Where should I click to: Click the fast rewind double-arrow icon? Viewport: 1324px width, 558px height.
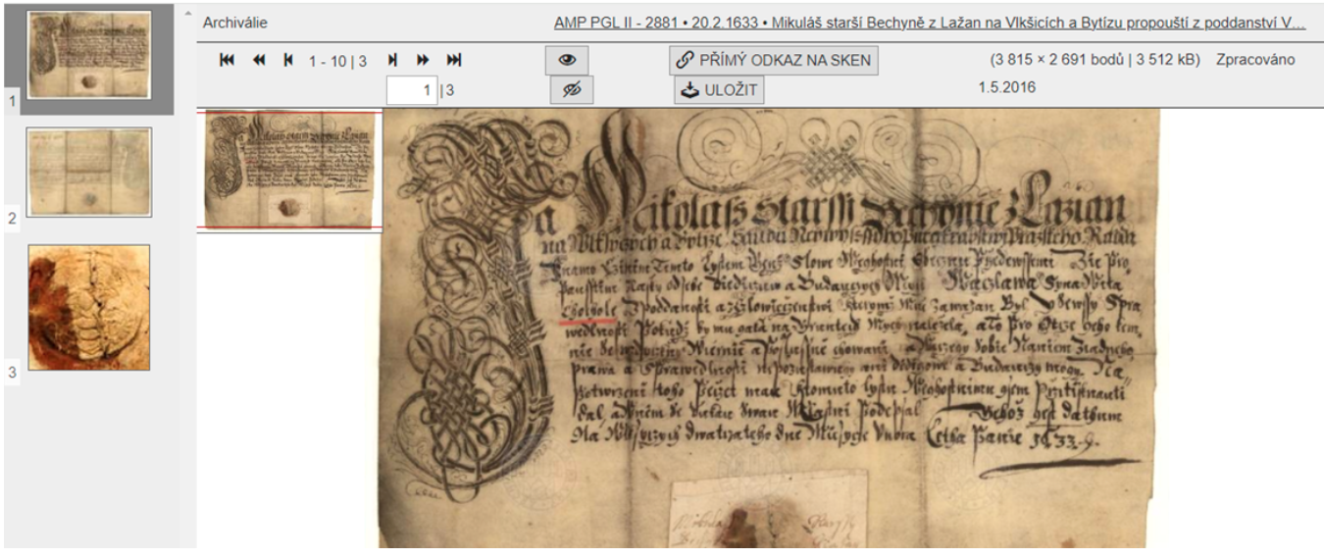pos(259,60)
